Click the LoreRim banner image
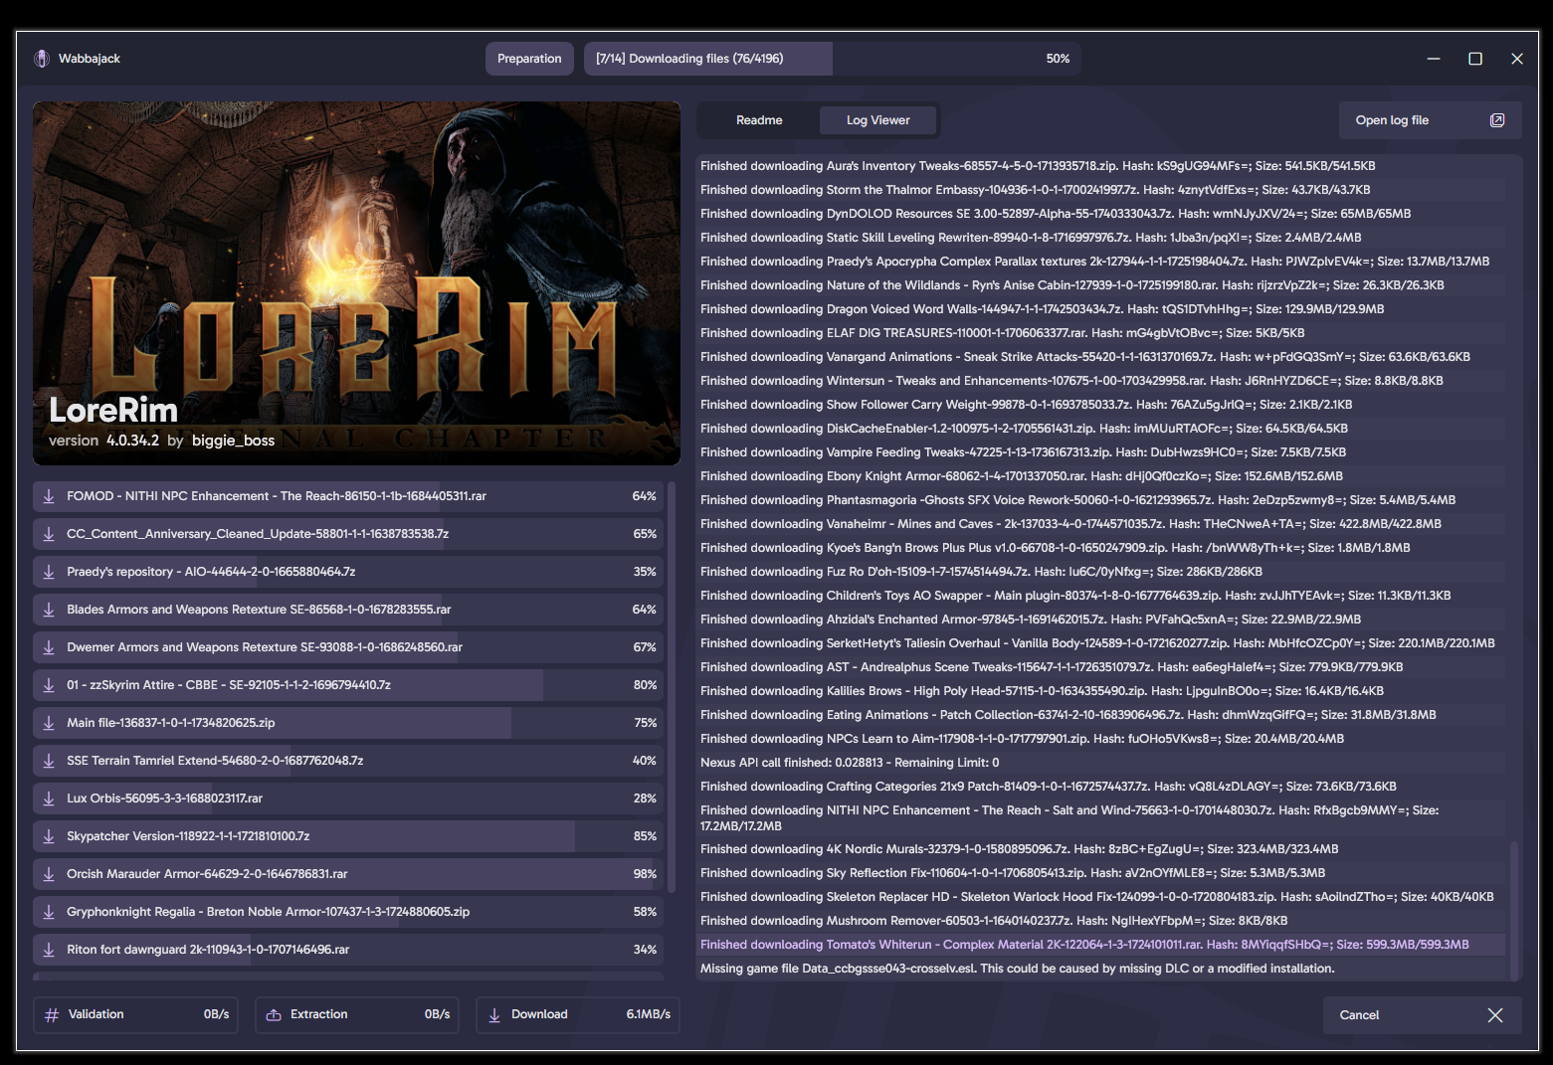Screen dimensions: 1553x1065 click(x=356, y=283)
